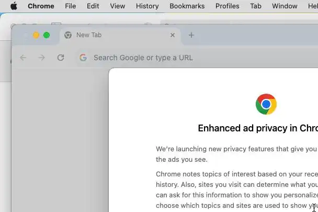The width and height of the screenshot is (318, 212).
Task: Click the back navigation arrow
Action: pyautogui.click(x=23, y=58)
